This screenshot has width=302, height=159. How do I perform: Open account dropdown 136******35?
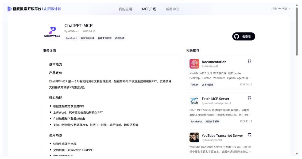(x=280, y=9)
